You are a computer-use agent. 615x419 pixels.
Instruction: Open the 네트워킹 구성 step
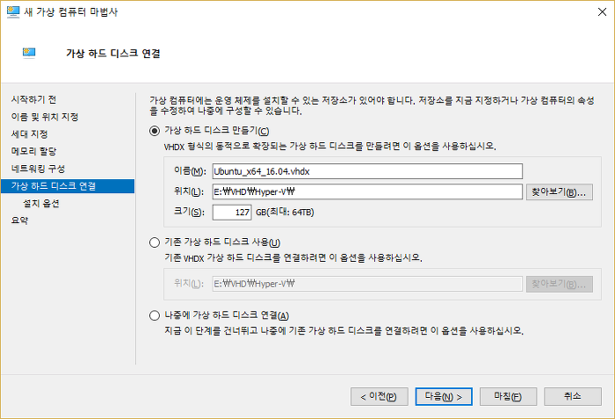click(38, 169)
